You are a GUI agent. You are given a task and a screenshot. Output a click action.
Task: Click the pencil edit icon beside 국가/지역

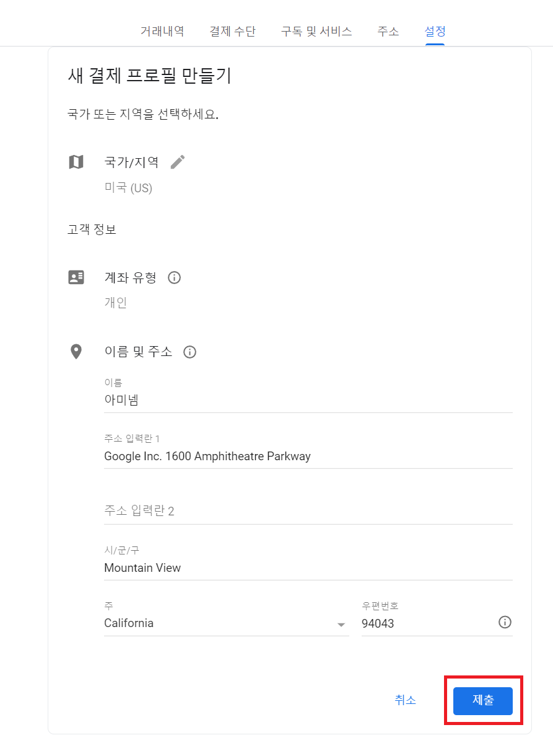178,162
